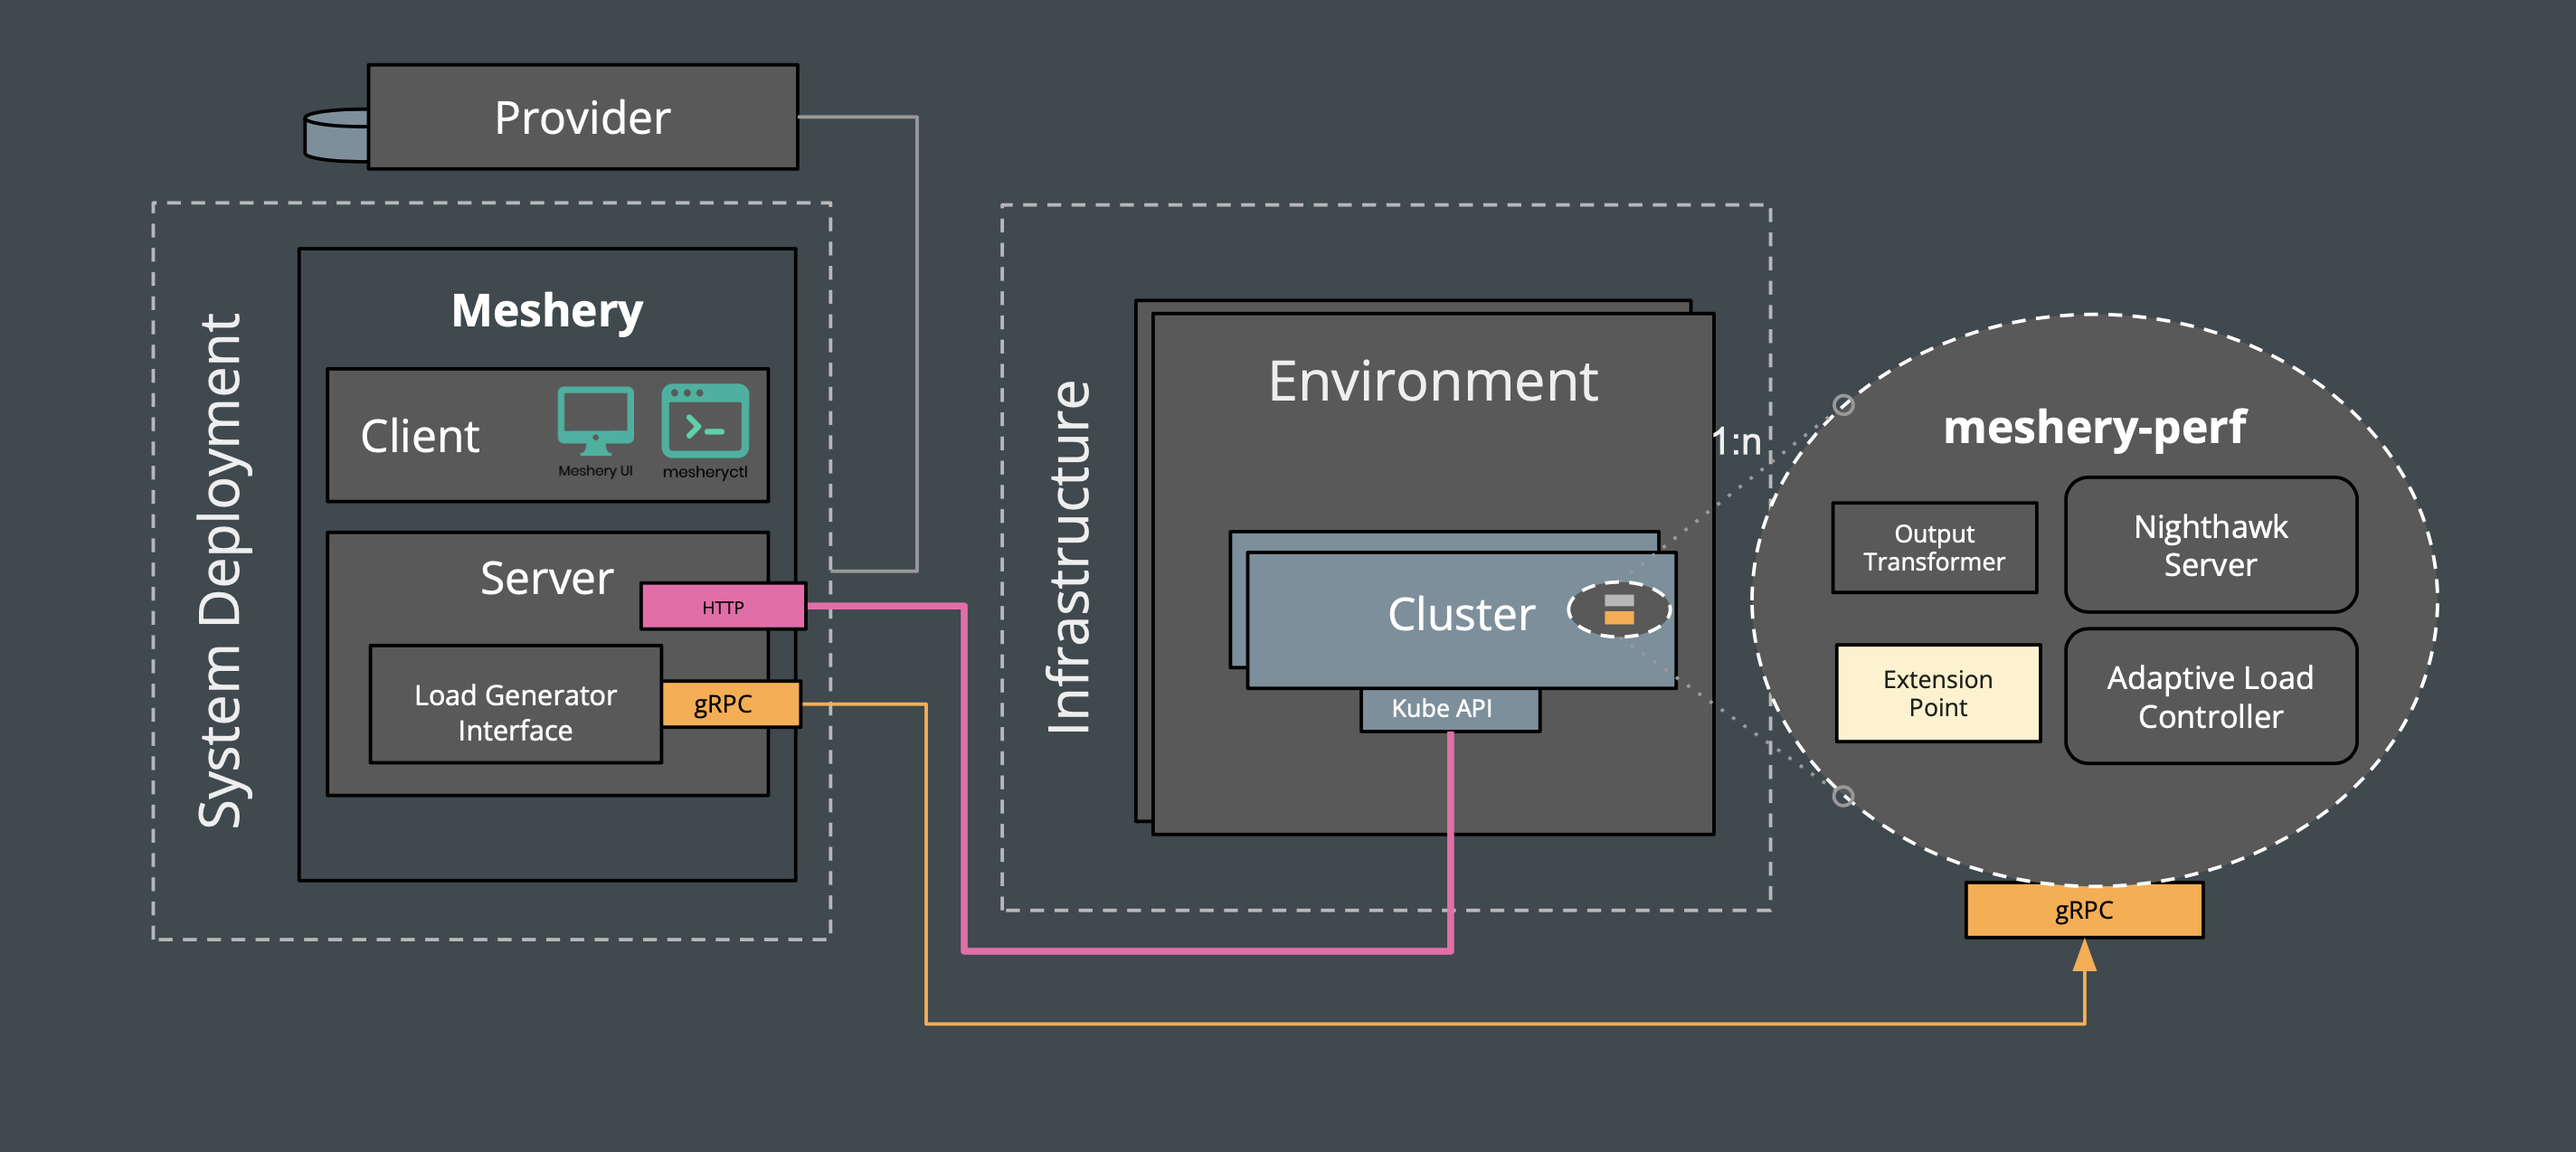Click the Server gRPC port box
Viewport: 2576px width, 1152px height.
[731, 703]
